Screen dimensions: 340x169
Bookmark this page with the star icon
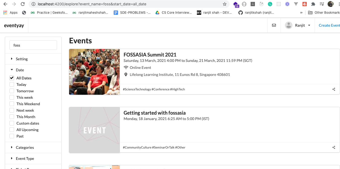[x=225, y=4]
